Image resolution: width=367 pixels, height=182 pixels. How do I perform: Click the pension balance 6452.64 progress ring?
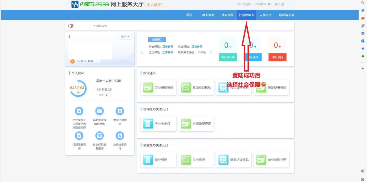click(78, 88)
